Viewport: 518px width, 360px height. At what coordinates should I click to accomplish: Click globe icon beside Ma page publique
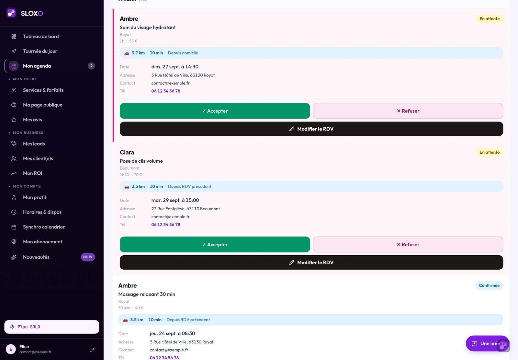coord(14,105)
